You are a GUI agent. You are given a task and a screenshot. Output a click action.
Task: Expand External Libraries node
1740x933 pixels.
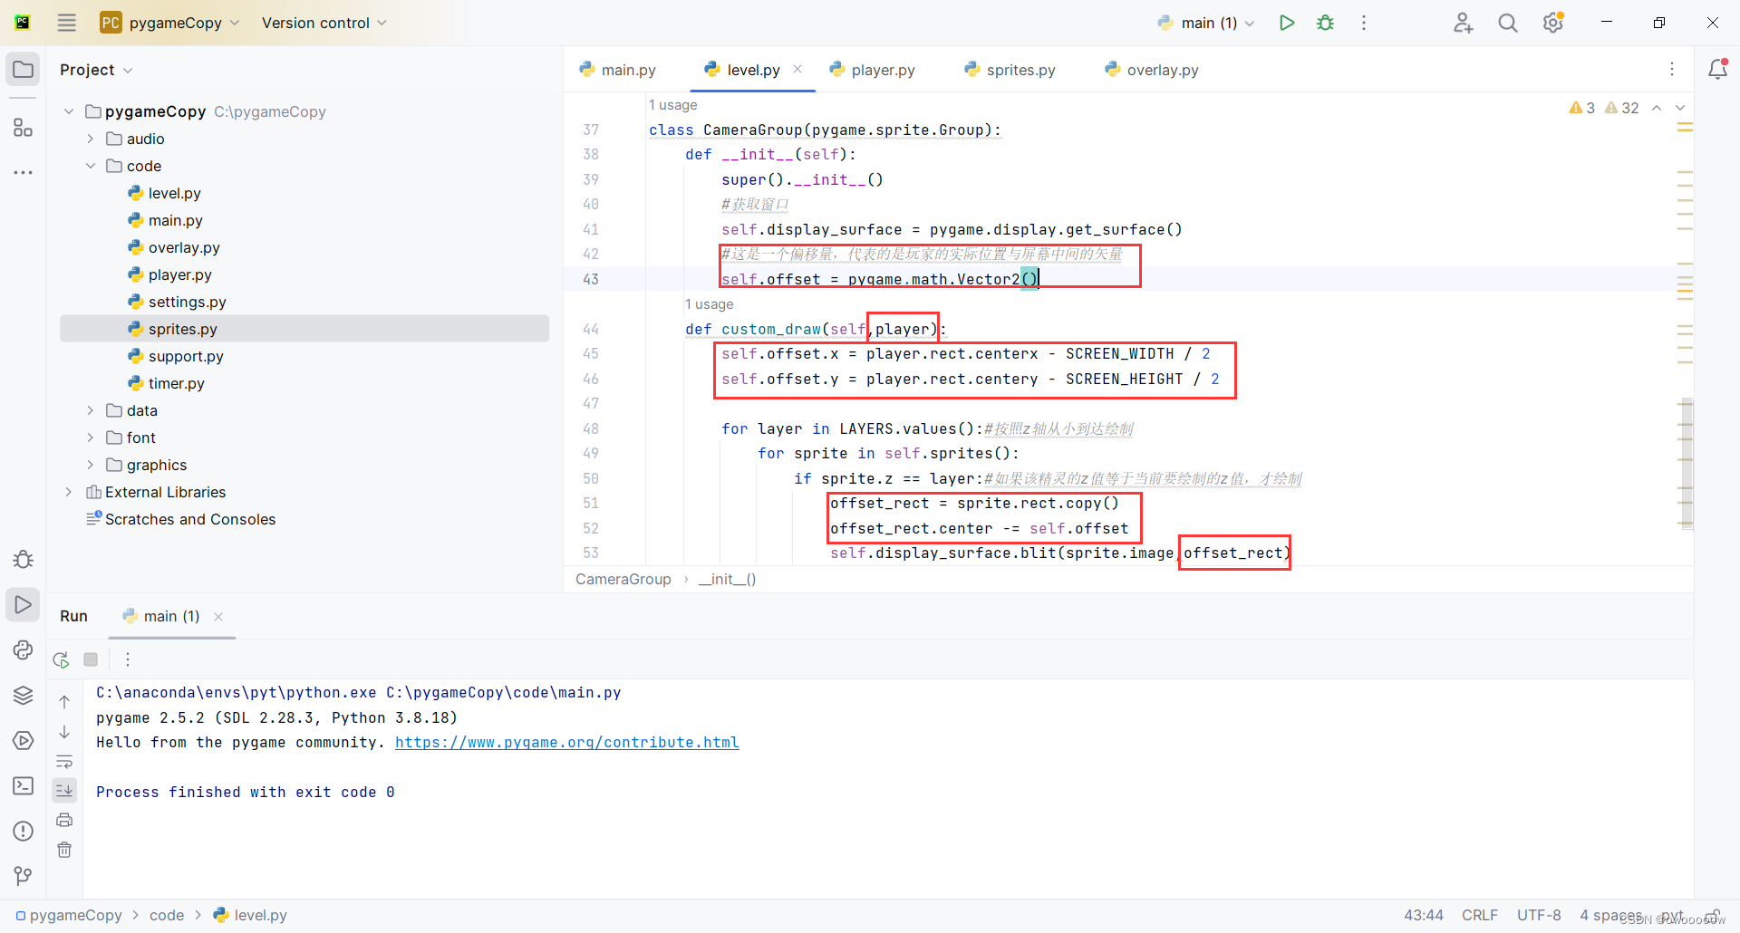tap(69, 492)
